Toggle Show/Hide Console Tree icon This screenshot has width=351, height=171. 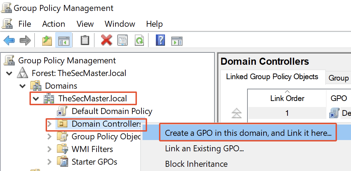coord(64,40)
